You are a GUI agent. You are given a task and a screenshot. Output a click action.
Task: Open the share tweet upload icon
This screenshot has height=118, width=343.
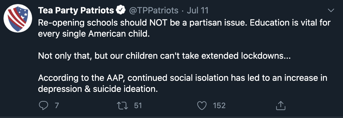click(x=281, y=106)
